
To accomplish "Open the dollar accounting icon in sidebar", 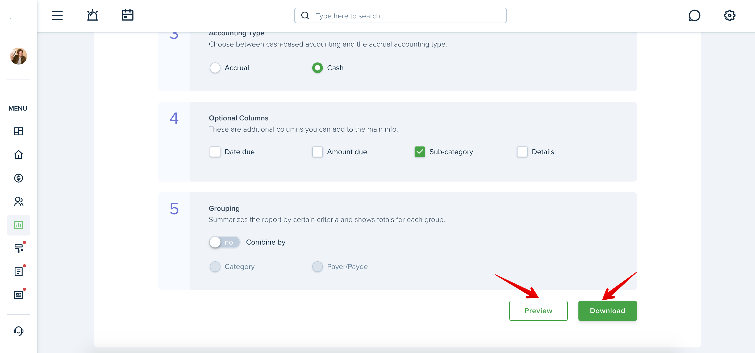I will [x=18, y=178].
